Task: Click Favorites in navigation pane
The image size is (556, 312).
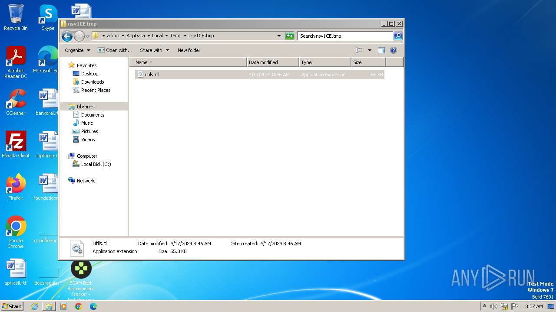Action: pyautogui.click(x=86, y=65)
